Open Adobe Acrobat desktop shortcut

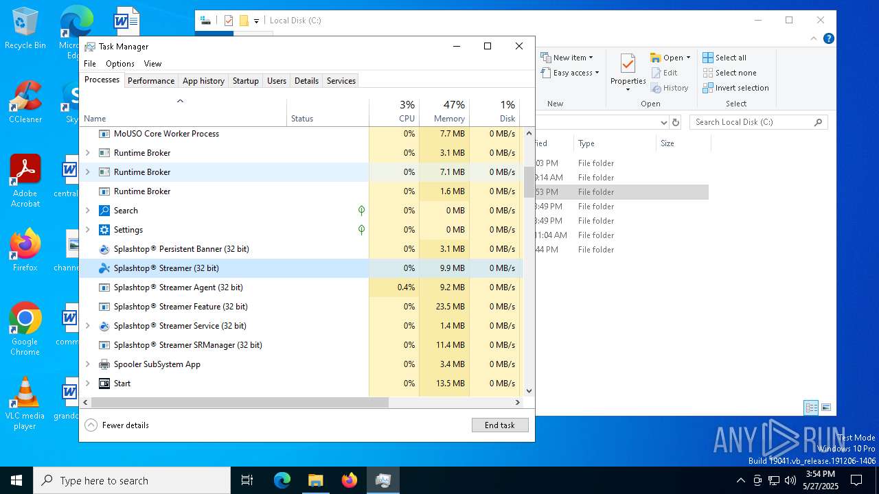pyautogui.click(x=25, y=181)
